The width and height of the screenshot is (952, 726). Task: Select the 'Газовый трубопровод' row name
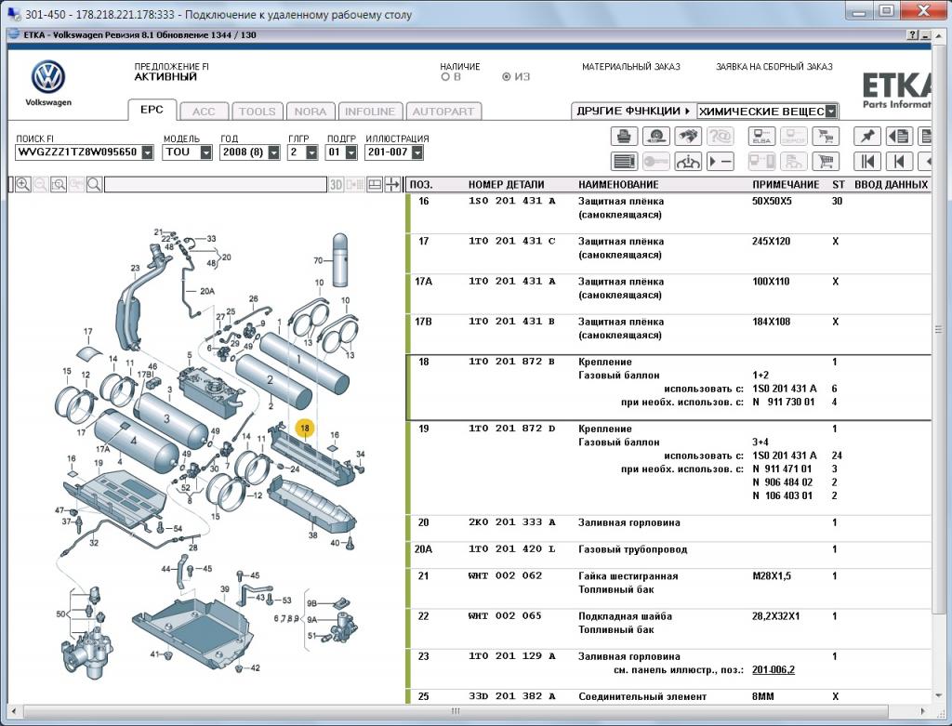point(632,549)
